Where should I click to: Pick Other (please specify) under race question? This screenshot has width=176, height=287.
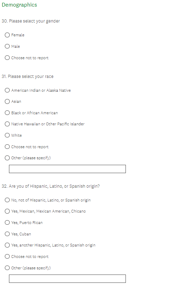click(x=7, y=158)
